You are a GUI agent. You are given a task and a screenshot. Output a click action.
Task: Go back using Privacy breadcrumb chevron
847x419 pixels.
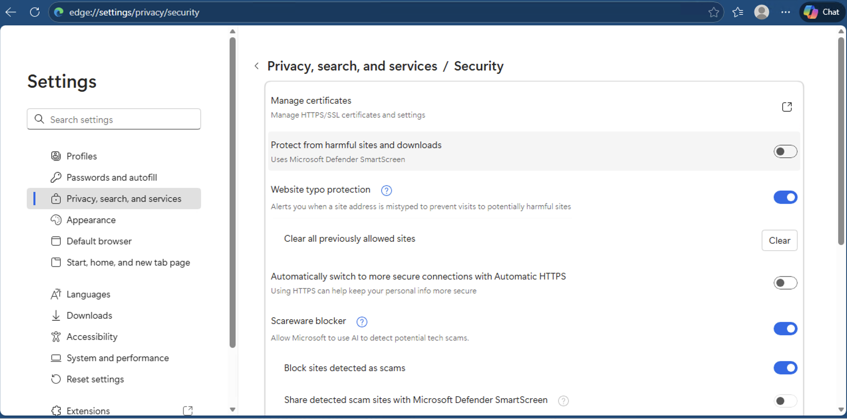click(256, 66)
